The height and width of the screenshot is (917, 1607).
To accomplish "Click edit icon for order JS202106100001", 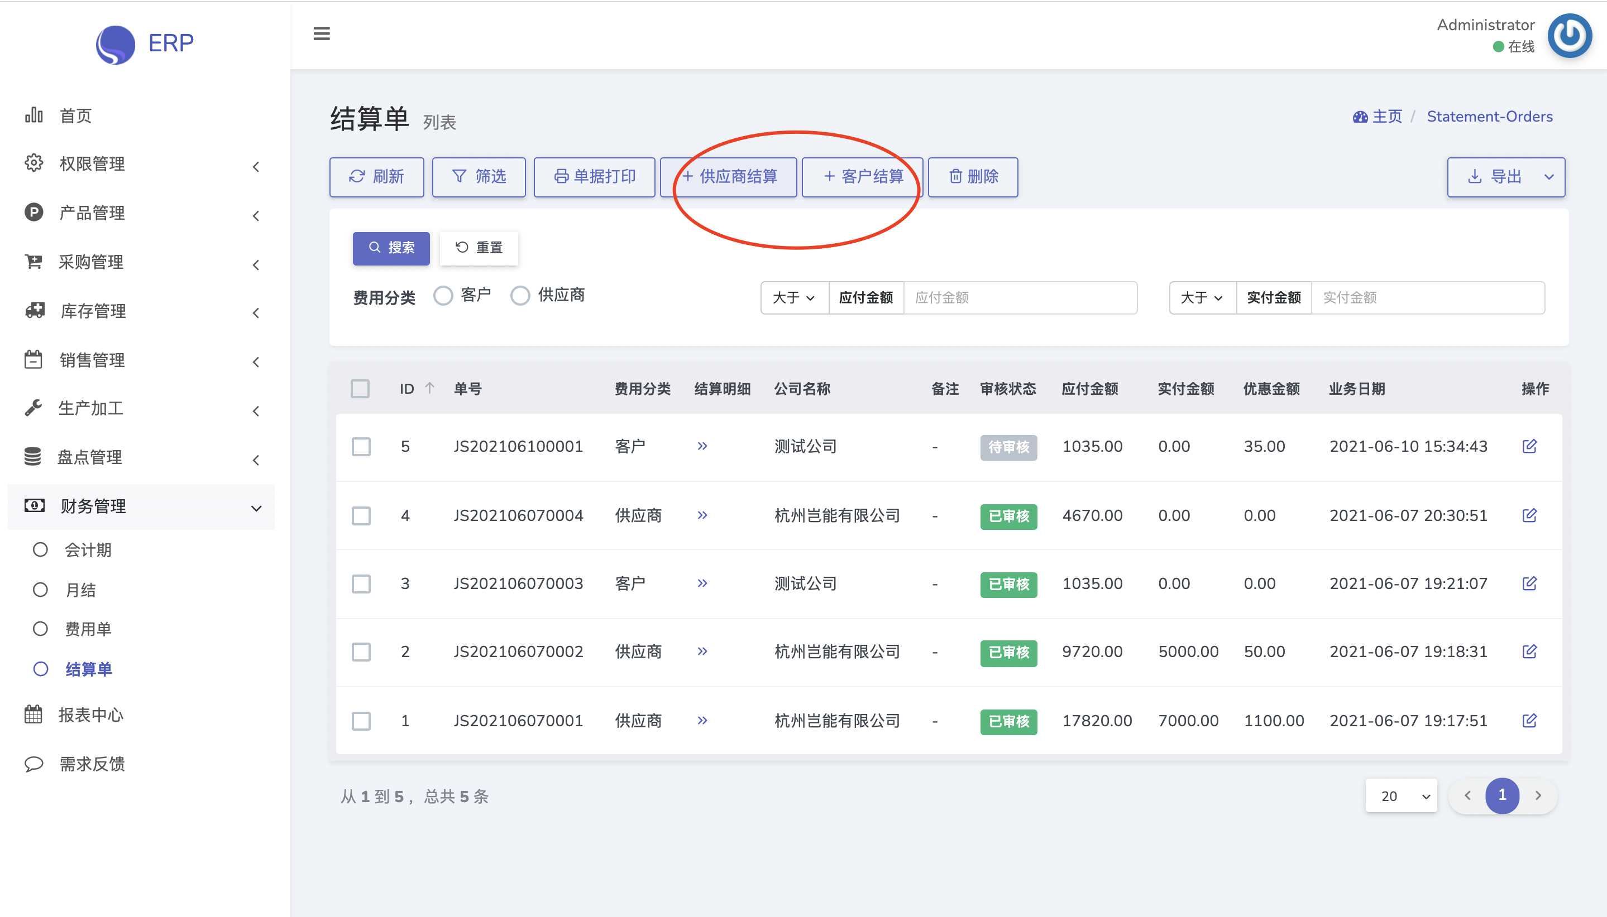I will click(x=1529, y=447).
